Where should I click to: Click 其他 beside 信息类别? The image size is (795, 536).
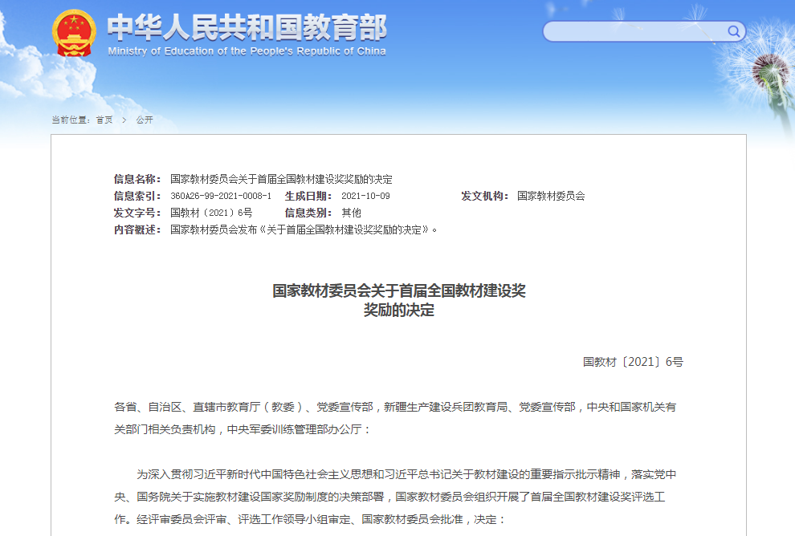click(351, 213)
